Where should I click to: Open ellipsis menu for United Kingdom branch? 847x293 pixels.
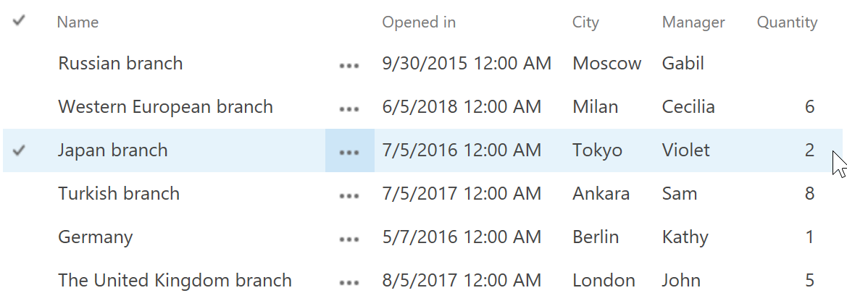[x=349, y=281]
